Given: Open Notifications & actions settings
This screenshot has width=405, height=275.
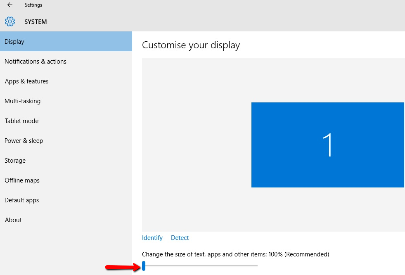Looking at the screenshot, I should (36, 62).
